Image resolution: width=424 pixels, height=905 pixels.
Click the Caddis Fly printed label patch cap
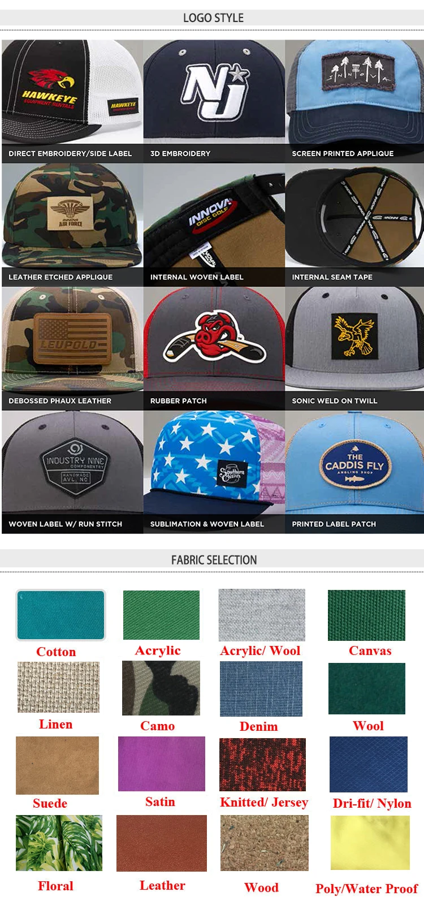click(x=354, y=472)
